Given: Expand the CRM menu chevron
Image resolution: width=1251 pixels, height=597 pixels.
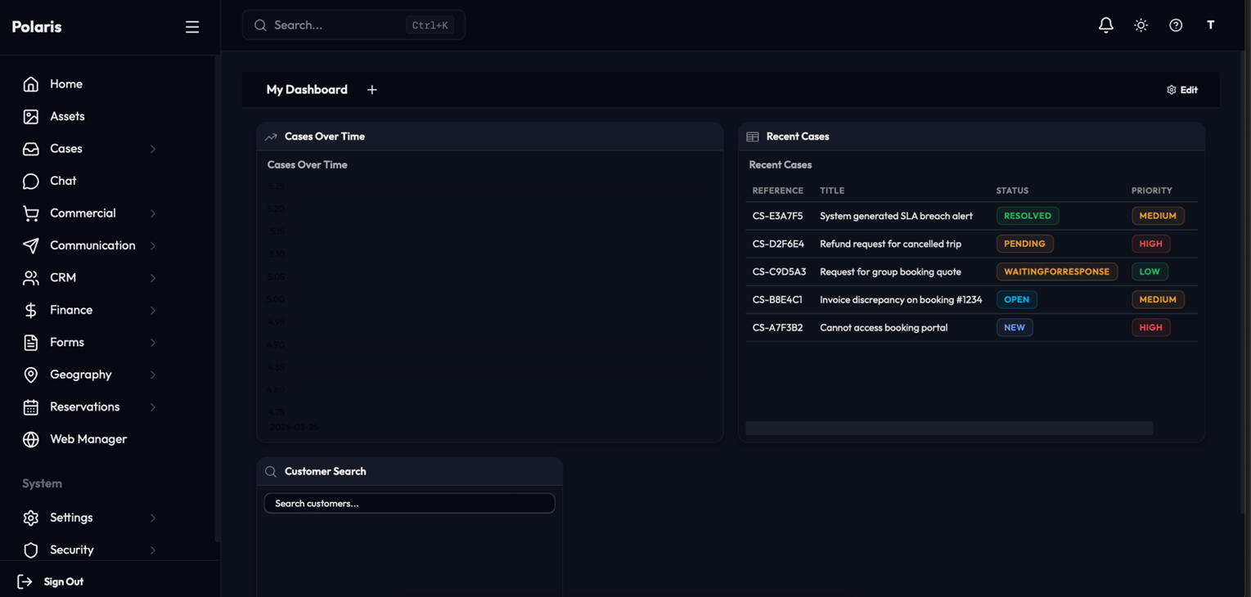Looking at the screenshot, I should point(153,277).
